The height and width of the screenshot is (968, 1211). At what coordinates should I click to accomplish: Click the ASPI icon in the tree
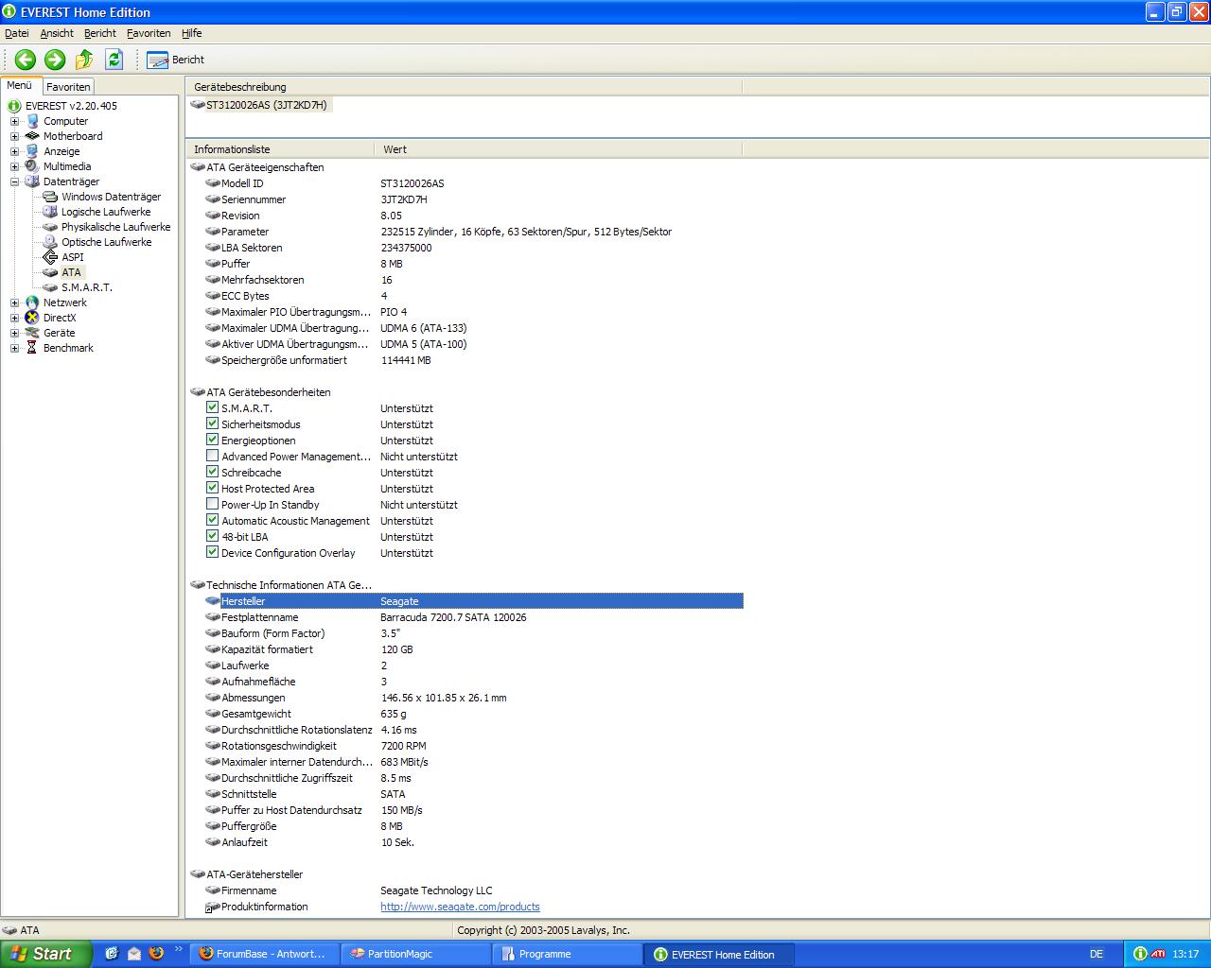coord(50,257)
